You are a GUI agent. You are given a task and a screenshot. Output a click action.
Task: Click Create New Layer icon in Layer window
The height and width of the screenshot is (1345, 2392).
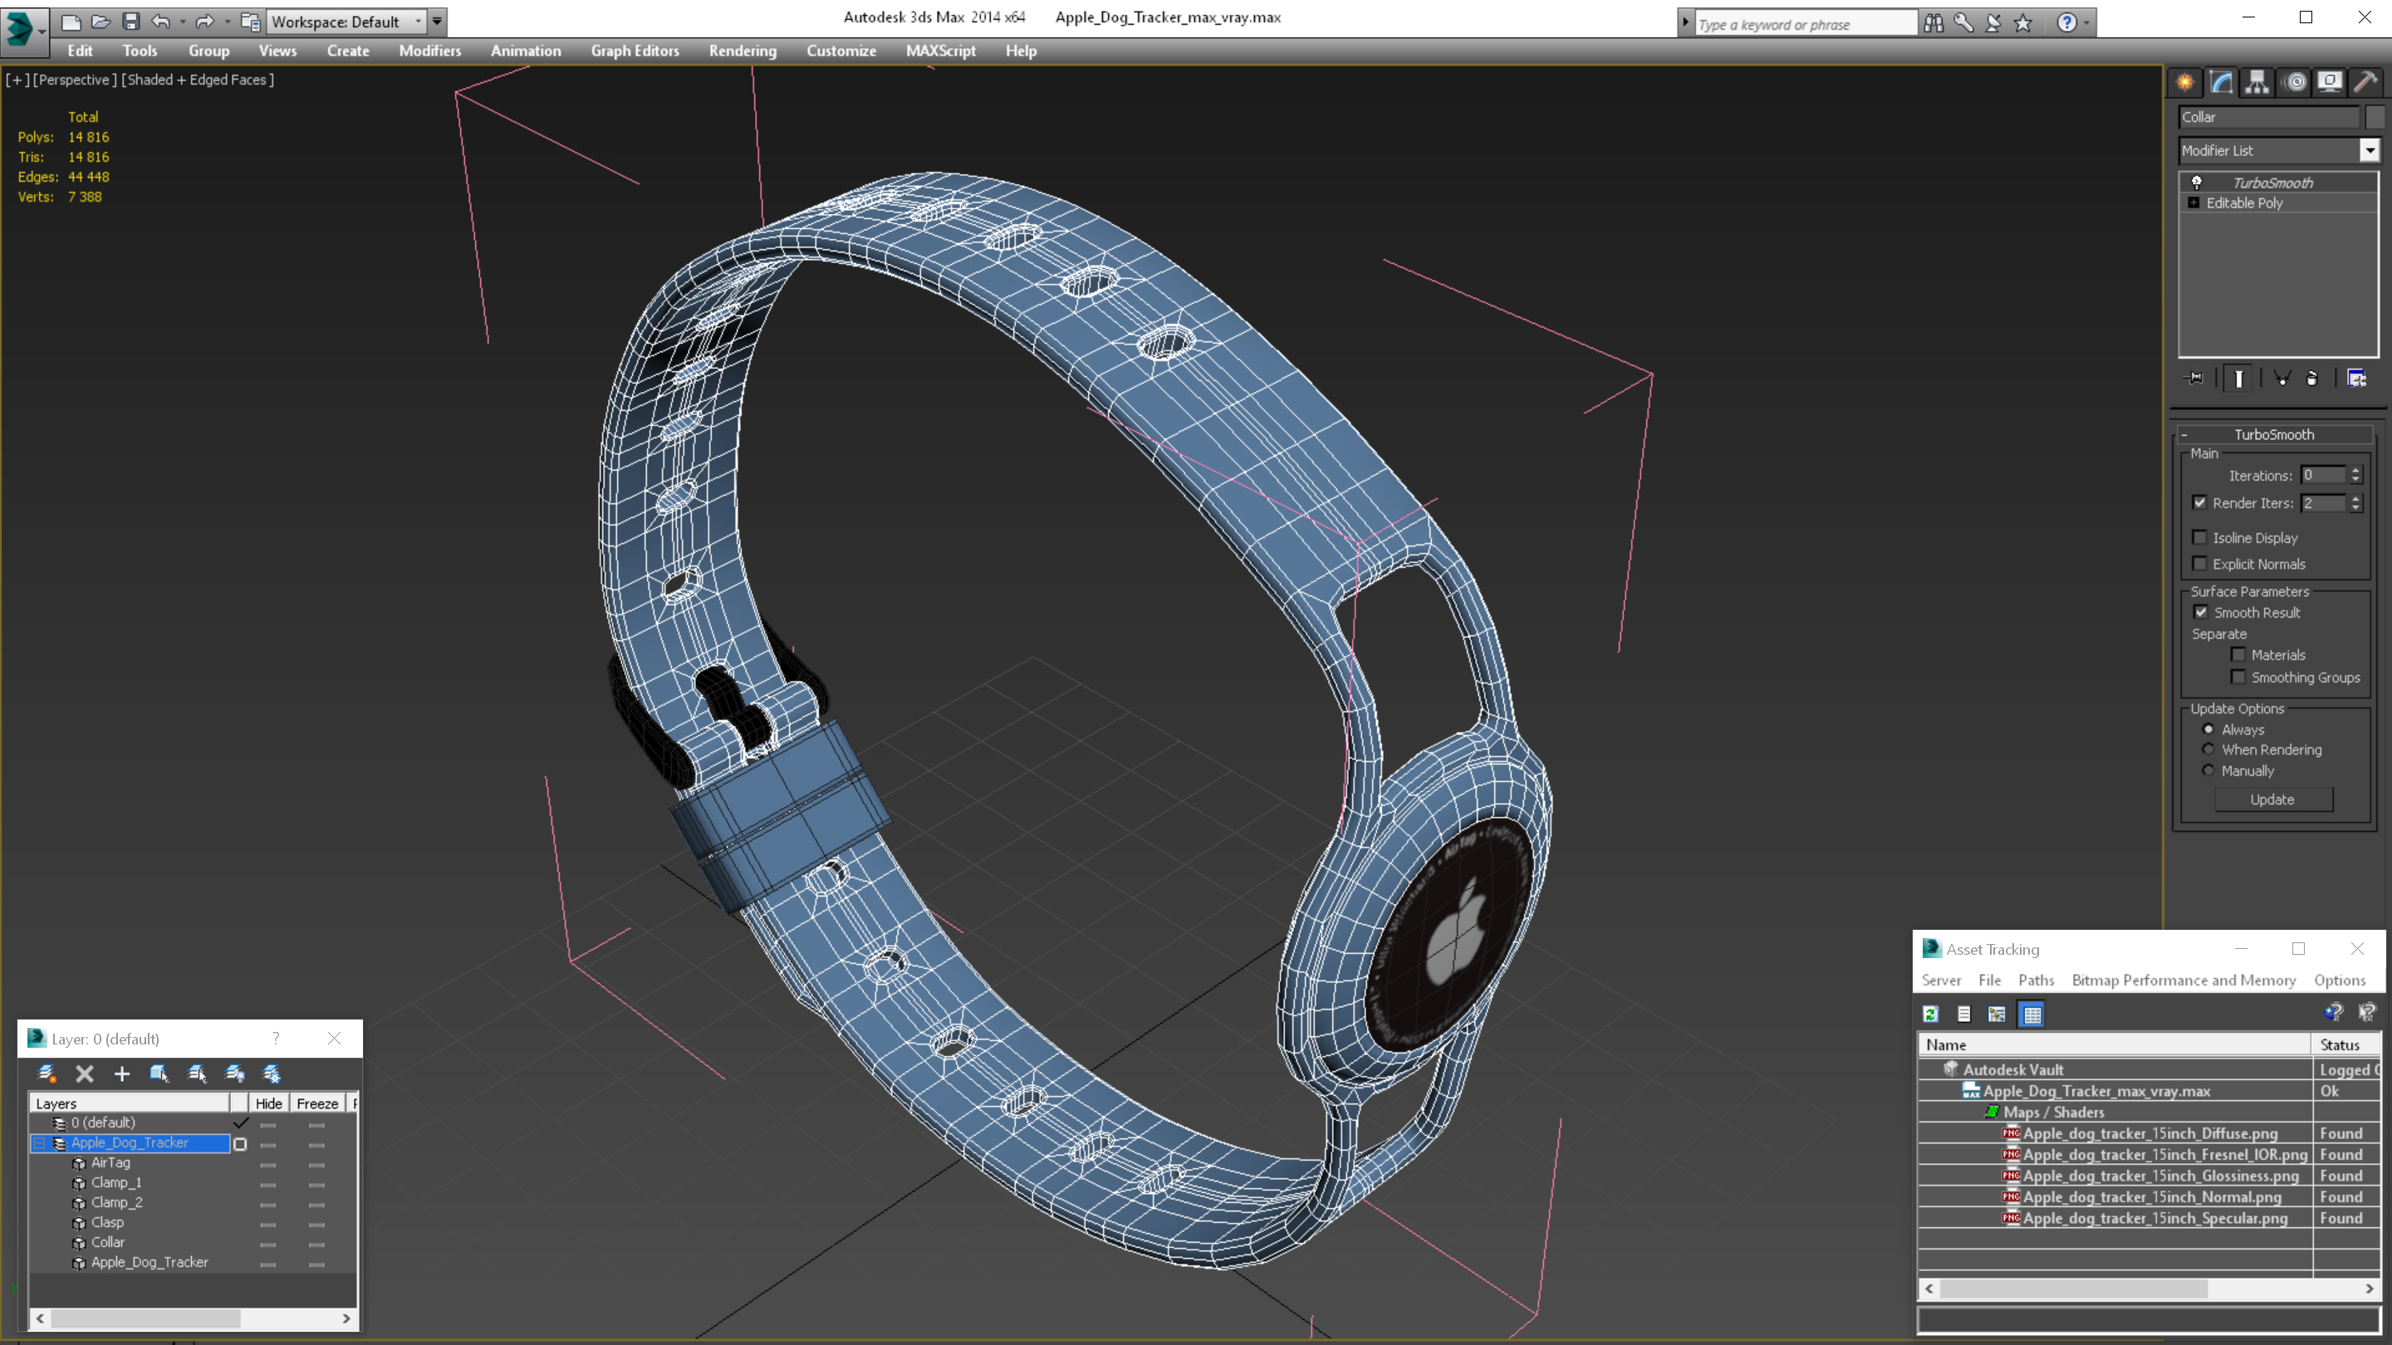pos(47,1074)
